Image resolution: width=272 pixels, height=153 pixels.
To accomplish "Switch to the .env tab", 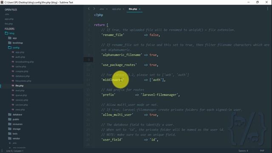I will [102, 9].
